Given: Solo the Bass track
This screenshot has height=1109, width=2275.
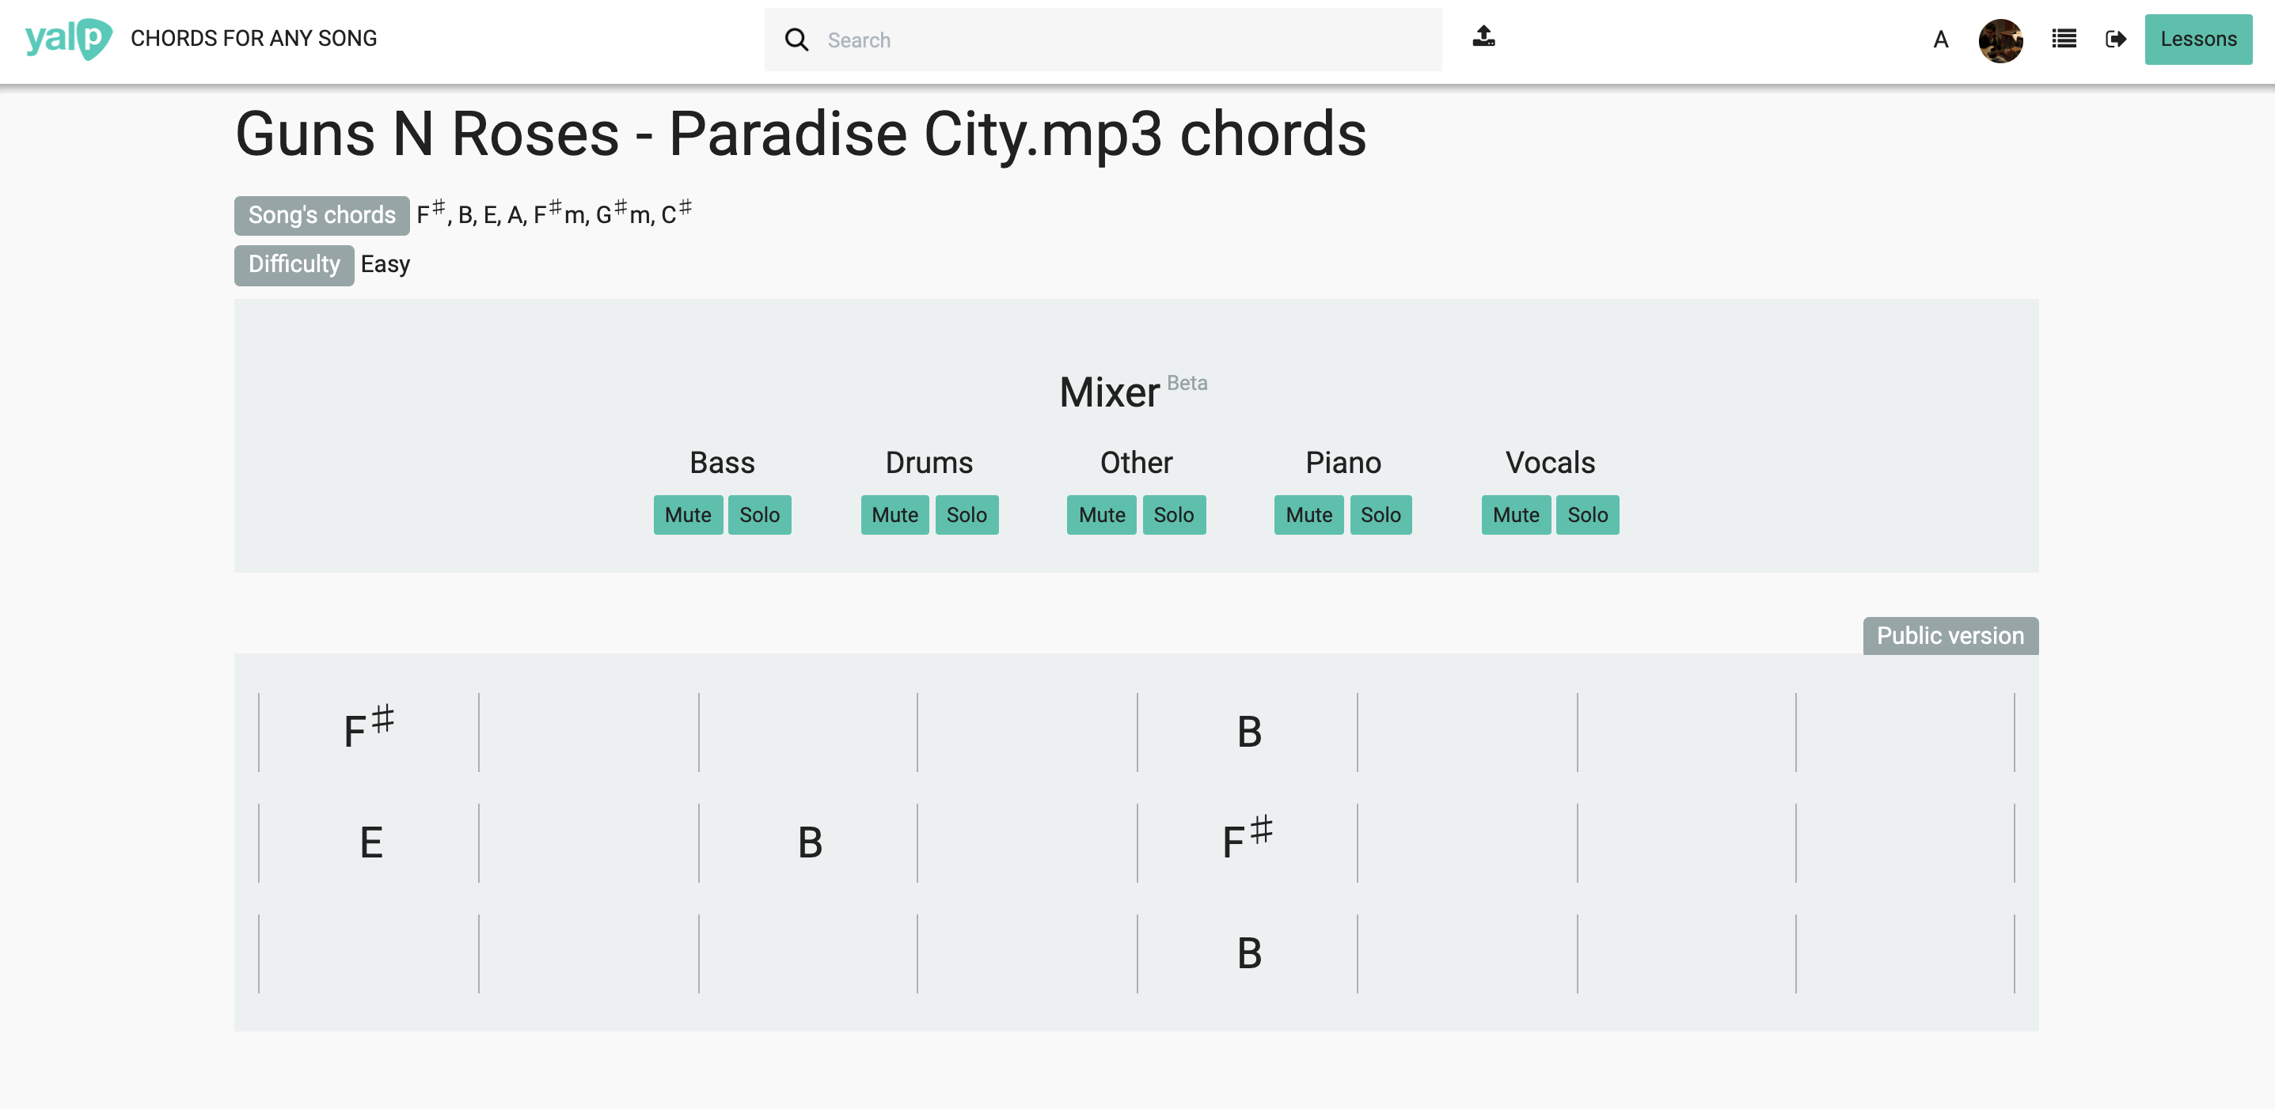Looking at the screenshot, I should [759, 514].
